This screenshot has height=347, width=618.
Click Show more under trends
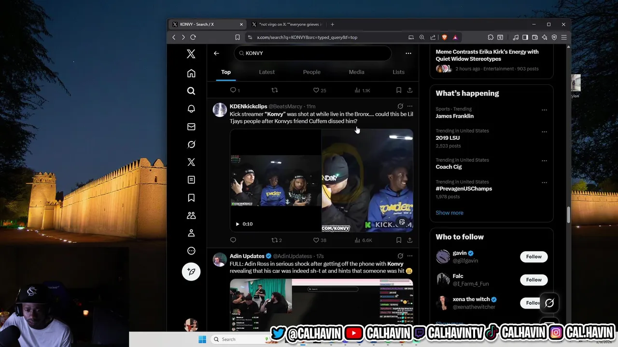(449, 213)
